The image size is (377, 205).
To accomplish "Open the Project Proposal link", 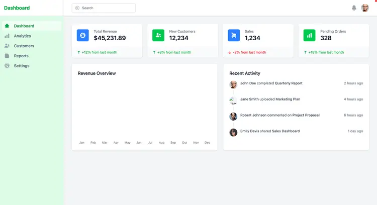I will click(306, 115).
